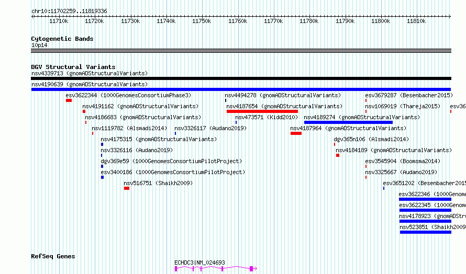The height and width of the screenshot is (274, 466).
Task: Open the esv3651202 variant label
Action: pos(425,183)
